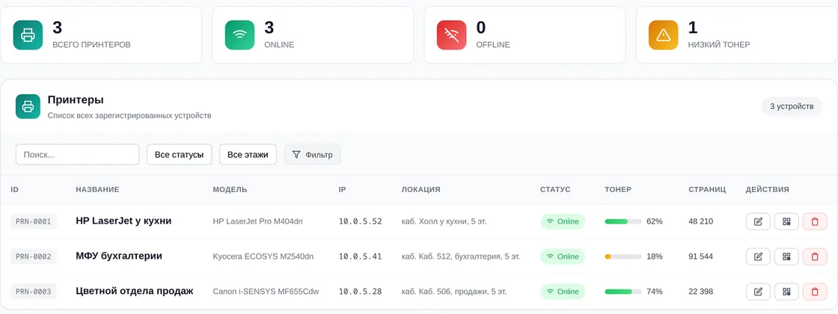Click location Каб. 512, бухгалтерия
838x314 pixels.
461,257
